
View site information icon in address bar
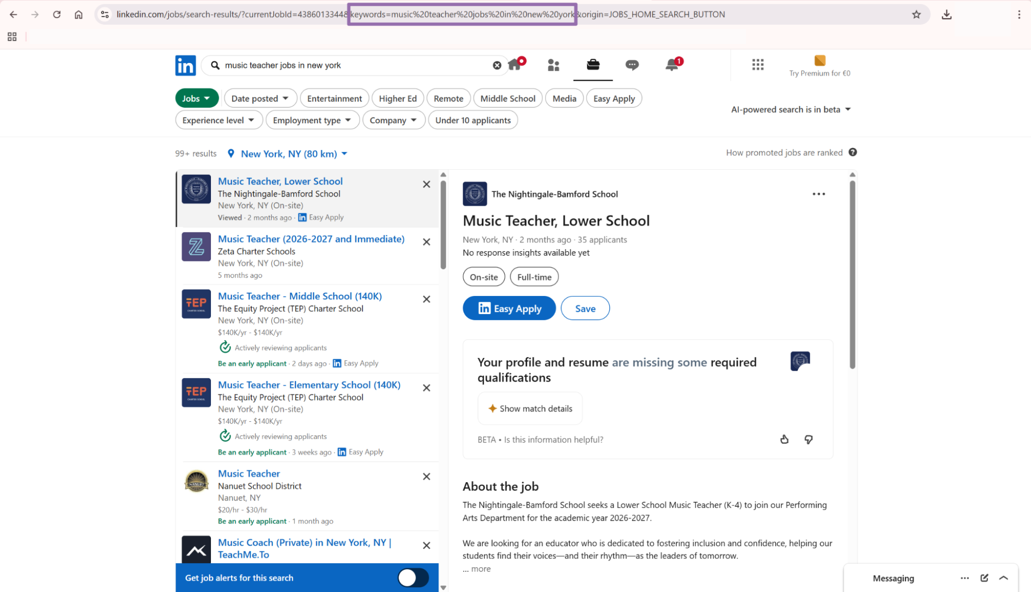(105, 14)
